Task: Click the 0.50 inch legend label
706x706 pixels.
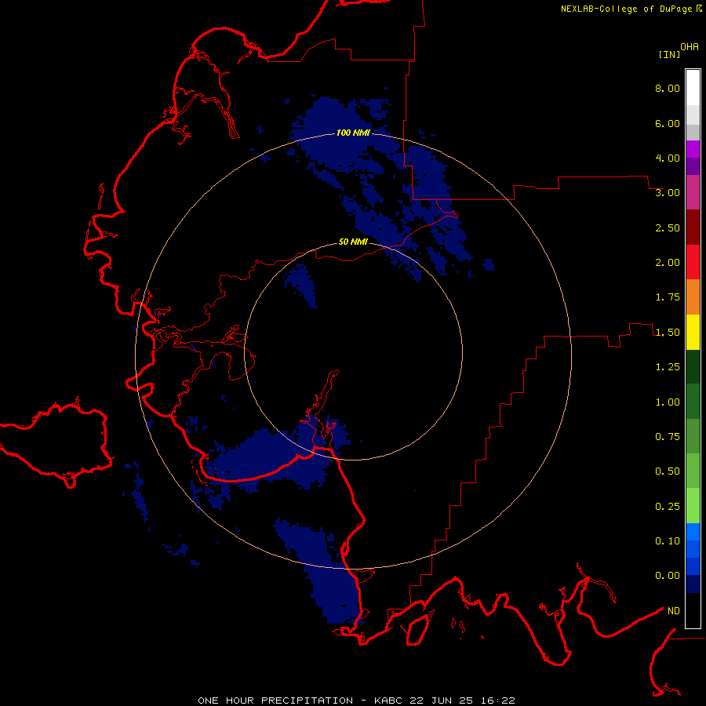Action: pyautogui.click(x=668, y=471)
